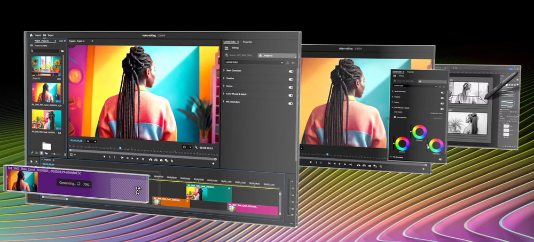The width and height of the screenshot is (534, 242).
Task: Switch to the Properties panel tab
Action: pyautogui.click(x=247, y=42)
